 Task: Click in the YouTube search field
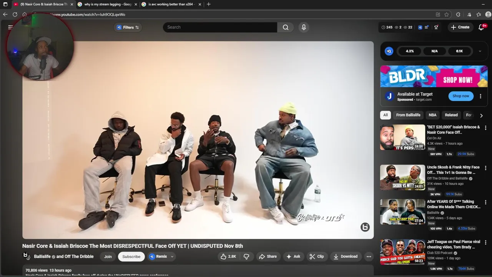coord(220,27)
